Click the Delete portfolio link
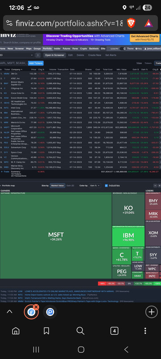 point(80,55)
